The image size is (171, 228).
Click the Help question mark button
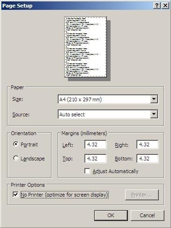tap(157, 6)
